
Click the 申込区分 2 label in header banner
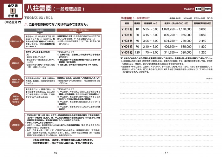point(189,9)
